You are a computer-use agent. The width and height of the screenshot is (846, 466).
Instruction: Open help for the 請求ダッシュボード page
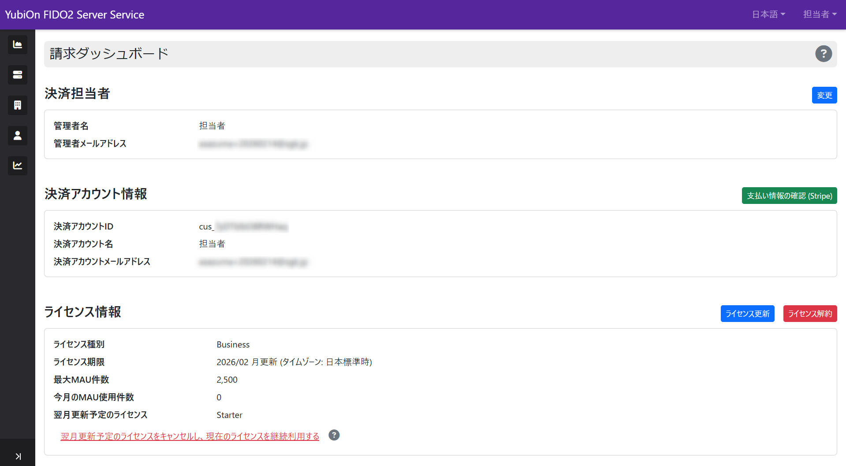(824, 54)
